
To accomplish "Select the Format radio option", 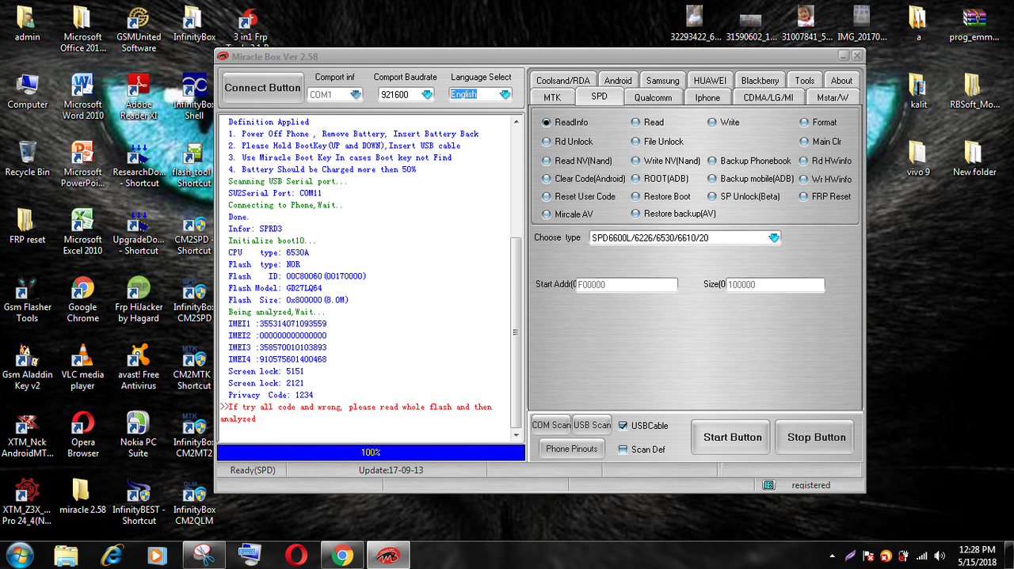I will click(804, 123).
